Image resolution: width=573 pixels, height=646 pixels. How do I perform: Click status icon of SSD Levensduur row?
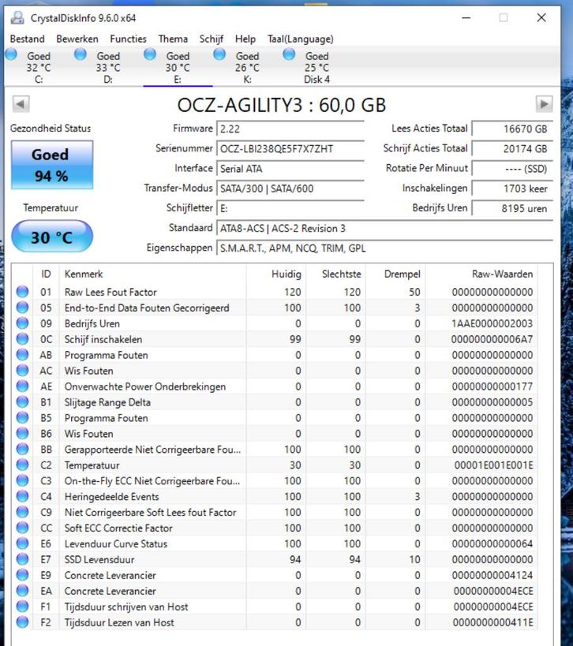pyautogui.click(x=22, y=559)
